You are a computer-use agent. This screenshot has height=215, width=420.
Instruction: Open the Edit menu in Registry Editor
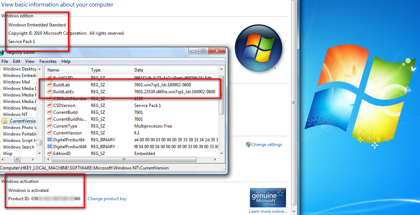coord(17,61)
